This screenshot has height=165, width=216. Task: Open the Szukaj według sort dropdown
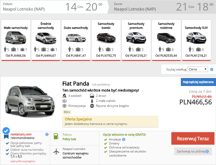tap(198, 69)
